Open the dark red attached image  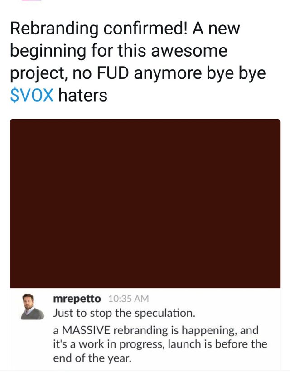(145, 203)
